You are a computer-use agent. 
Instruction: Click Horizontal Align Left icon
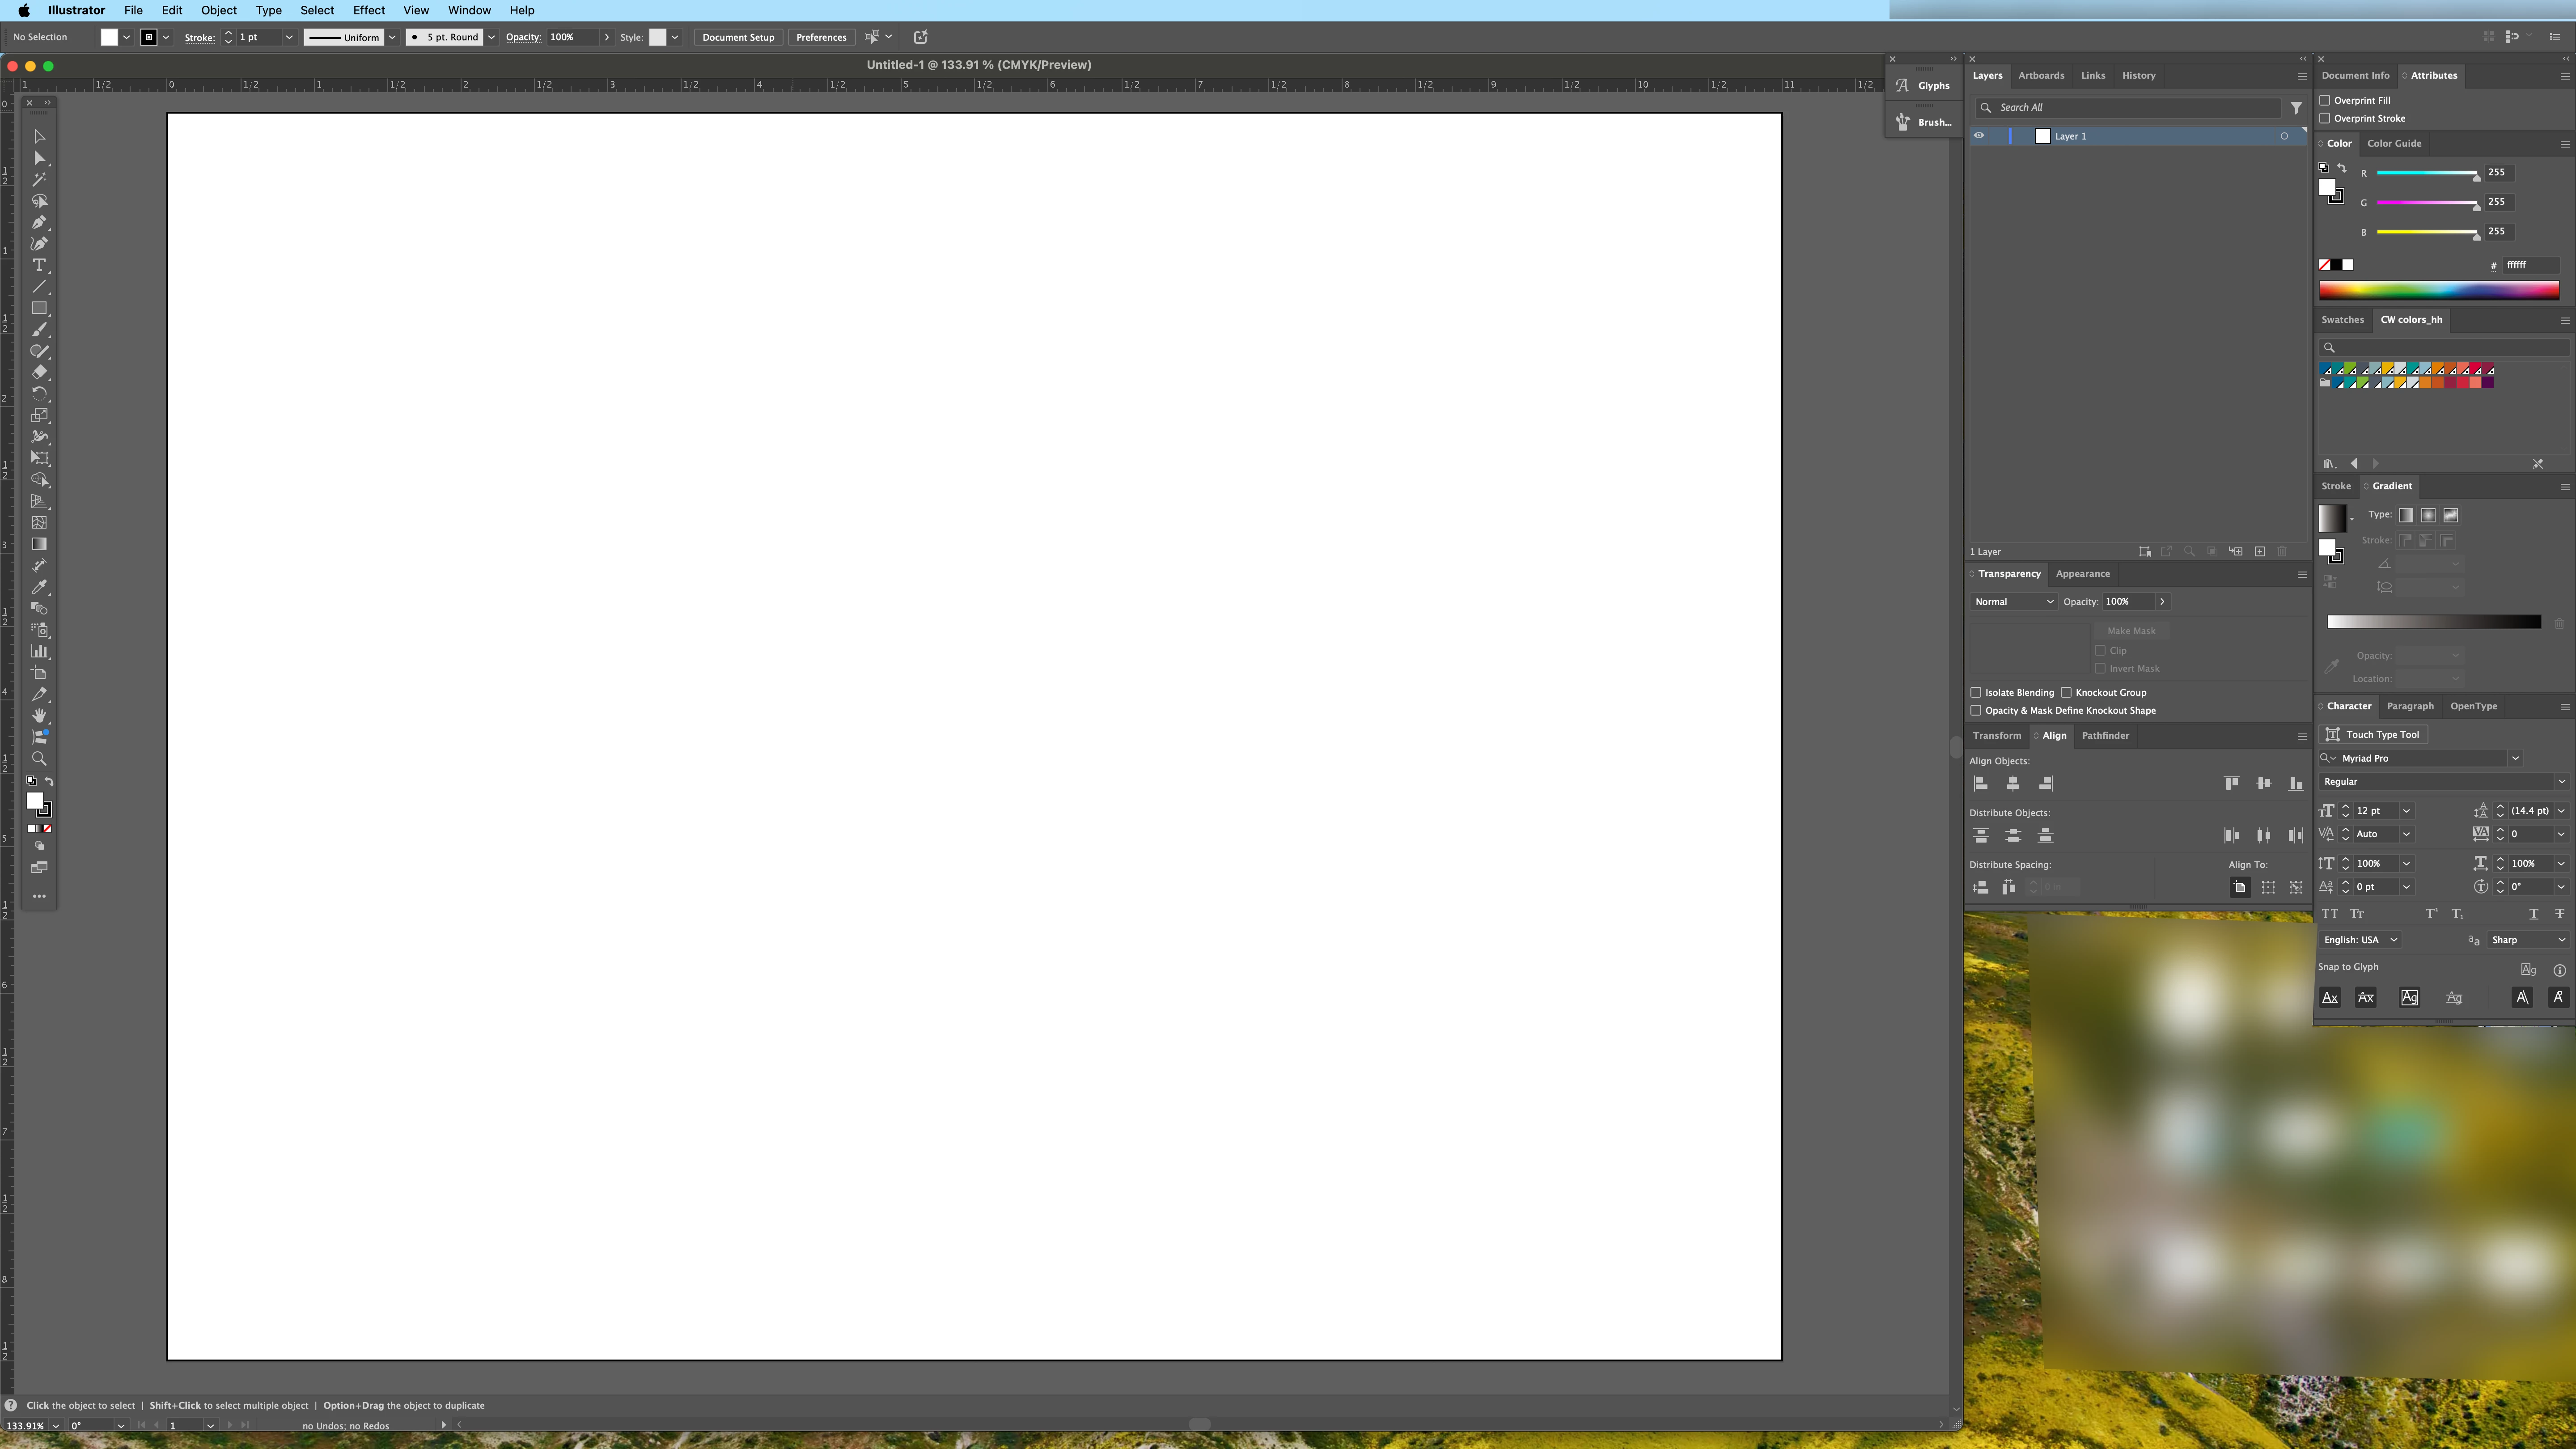tap(1980, 784)
